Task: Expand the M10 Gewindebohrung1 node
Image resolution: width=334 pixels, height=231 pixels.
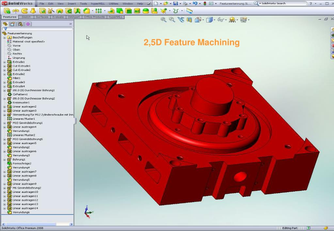Action: (5, 123)
